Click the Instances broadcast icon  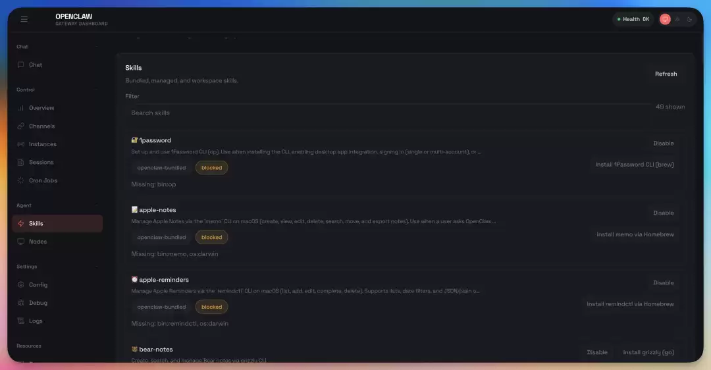pos(20,144)
